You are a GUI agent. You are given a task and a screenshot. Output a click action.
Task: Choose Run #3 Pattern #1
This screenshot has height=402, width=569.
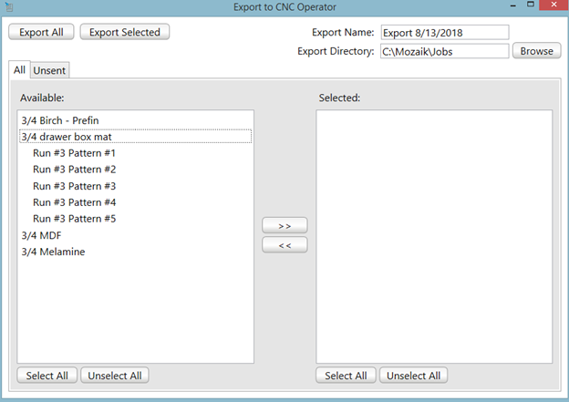click(x=74, y=153)
